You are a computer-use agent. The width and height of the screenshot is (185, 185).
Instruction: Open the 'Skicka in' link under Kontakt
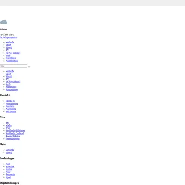[x=10, y=101]
